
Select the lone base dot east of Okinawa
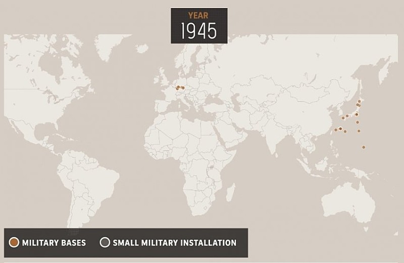tap(359, 131)
